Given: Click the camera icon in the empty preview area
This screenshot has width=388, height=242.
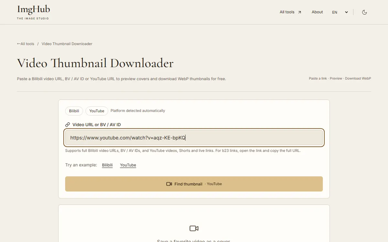Looking at the screenshot, I should [x=194, y=228].
